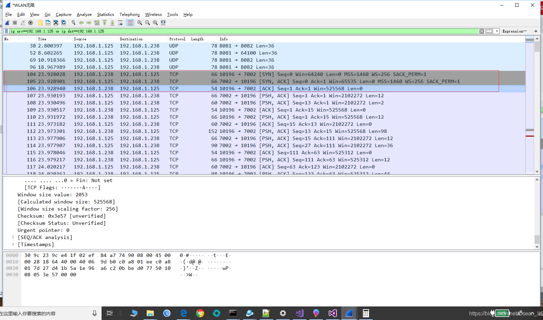The image size is (543, 320).
Task: Clear the display filter with the X
Action: tap(482, 31)
